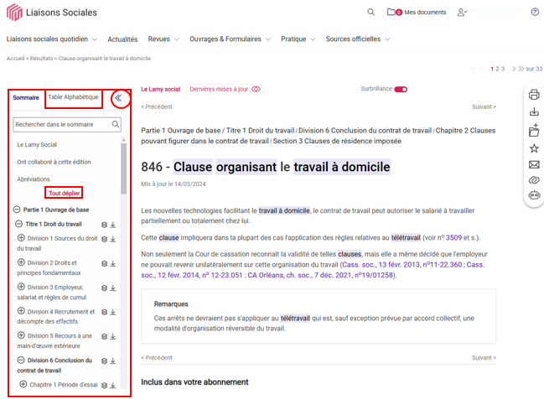Click Résultats in the breadcrumb
Image resolution: width=544 pixels, height=399 pixels.
click(41, 59)
